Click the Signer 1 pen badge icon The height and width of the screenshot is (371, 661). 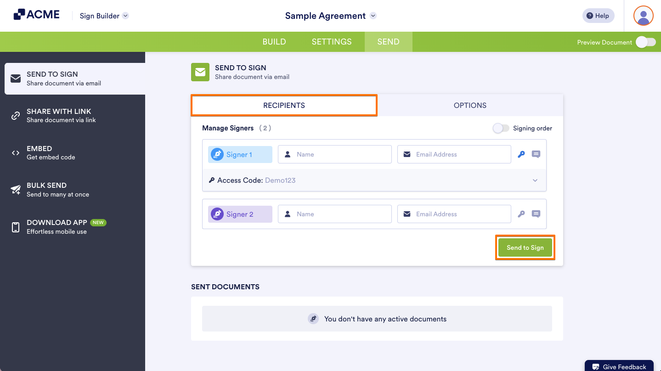click(217, 154)
